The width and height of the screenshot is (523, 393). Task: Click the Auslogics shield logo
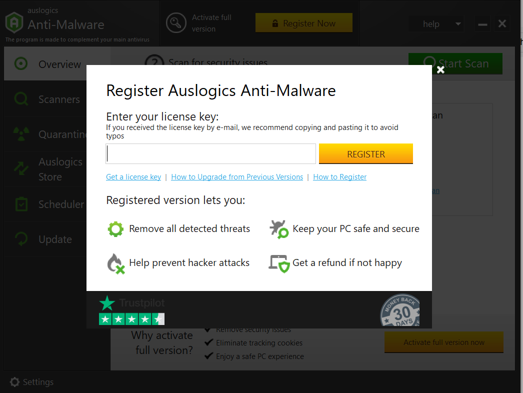(14, 22)
